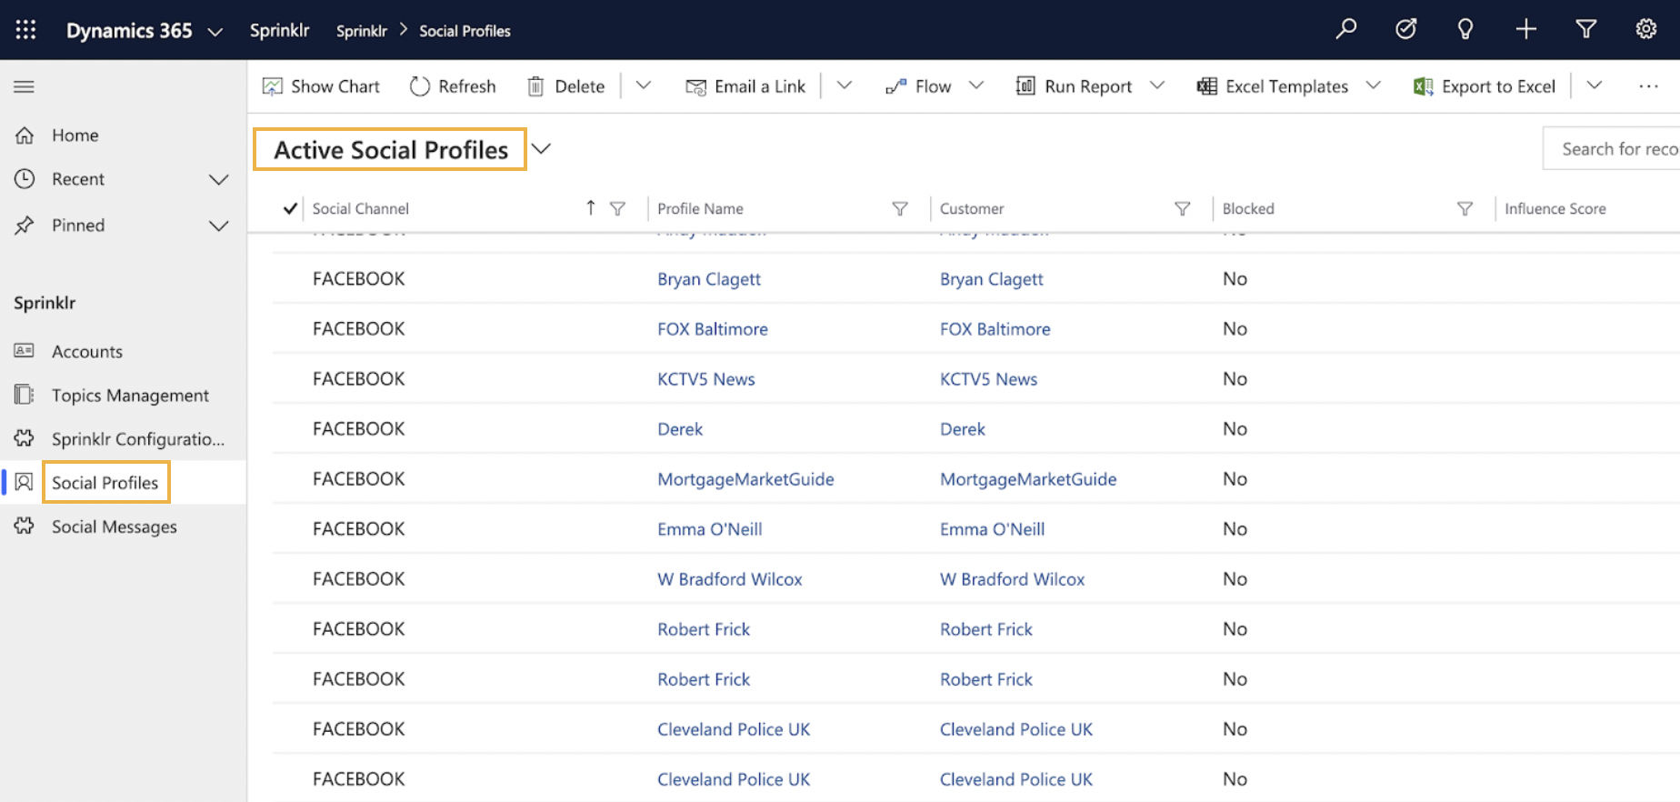The height and width of the screenshot is (802, 1680).
Task: Click the Flow command
Action: (918, 86)
